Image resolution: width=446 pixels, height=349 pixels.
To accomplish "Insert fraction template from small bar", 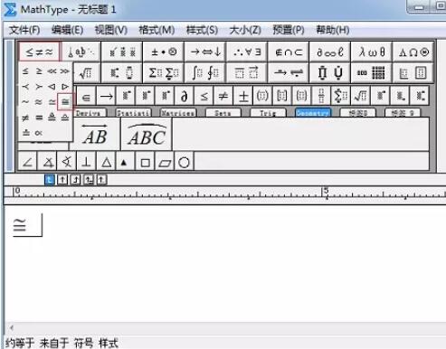I will click(321, 97).
